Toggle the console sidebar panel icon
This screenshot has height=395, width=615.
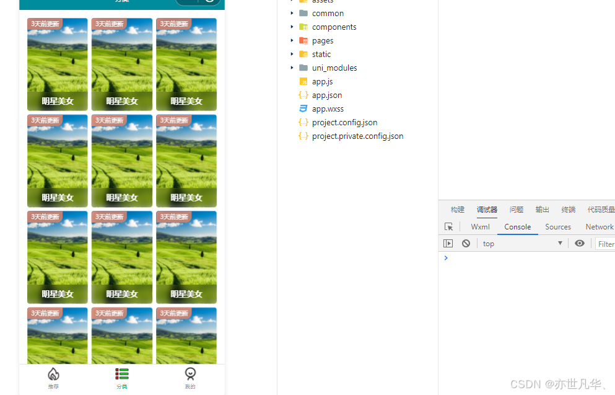(x=448, y=244)
